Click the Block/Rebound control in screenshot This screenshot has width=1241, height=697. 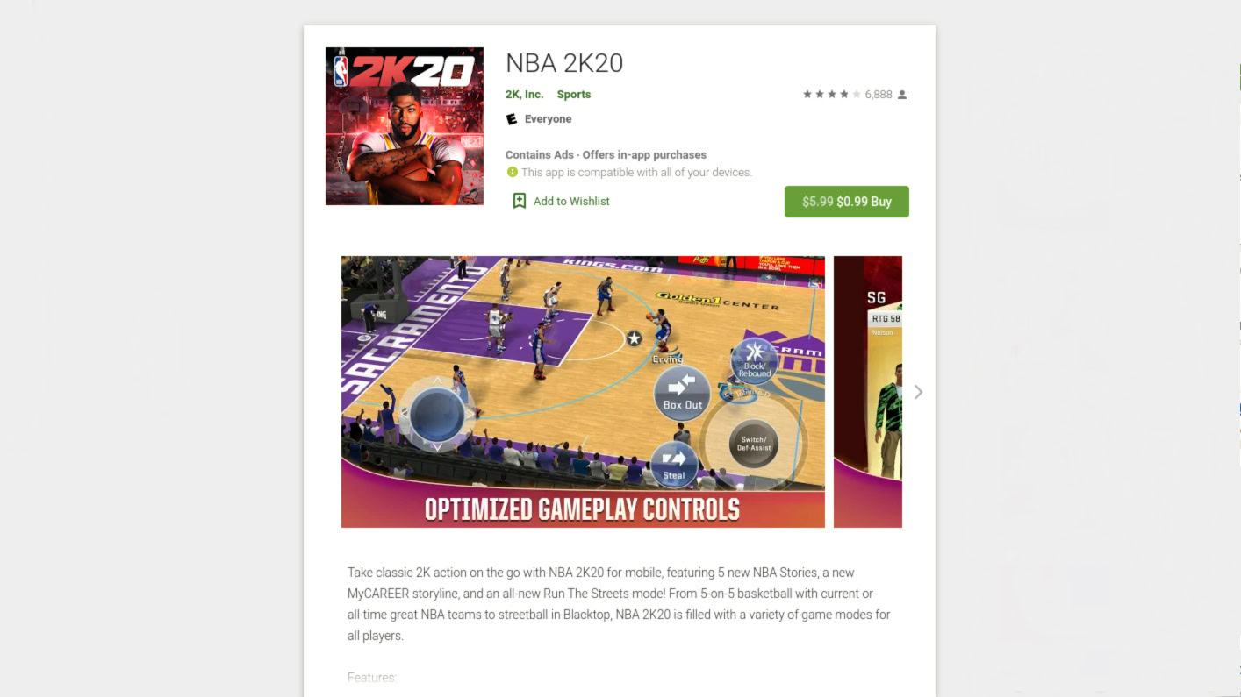pos(754,361)
